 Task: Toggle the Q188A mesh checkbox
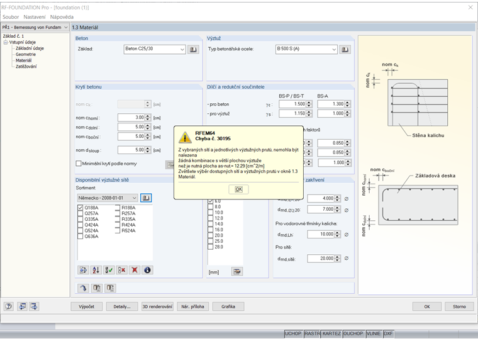coord(80,208)
